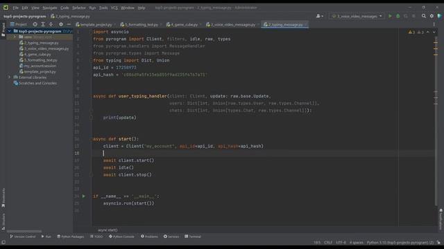The image size is (444, 249).
Task: Click the user account icon in toolbar
Action: coord(318,16)
